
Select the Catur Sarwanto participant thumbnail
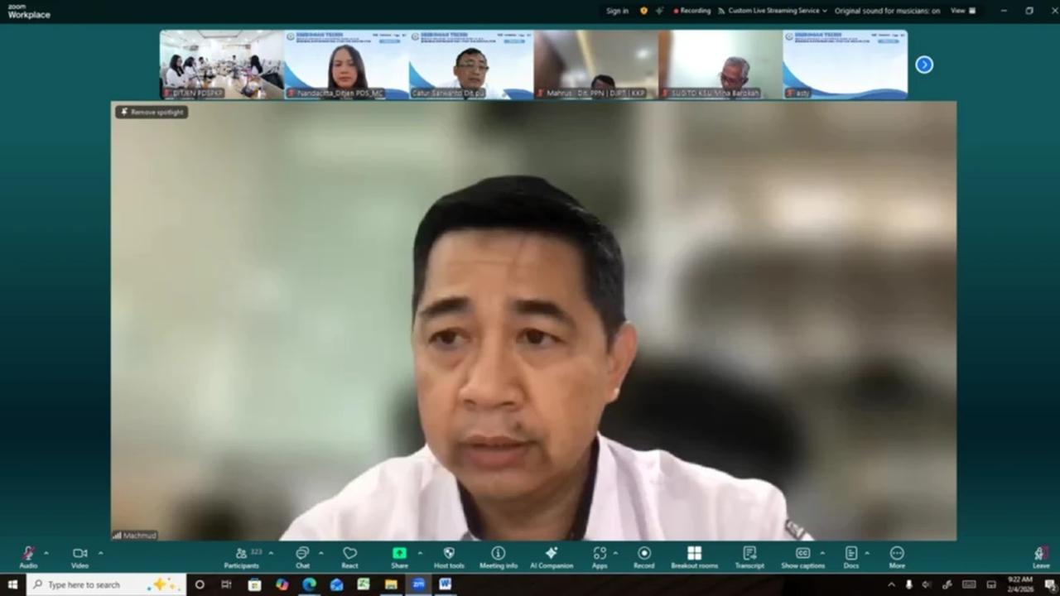(471, 65)
